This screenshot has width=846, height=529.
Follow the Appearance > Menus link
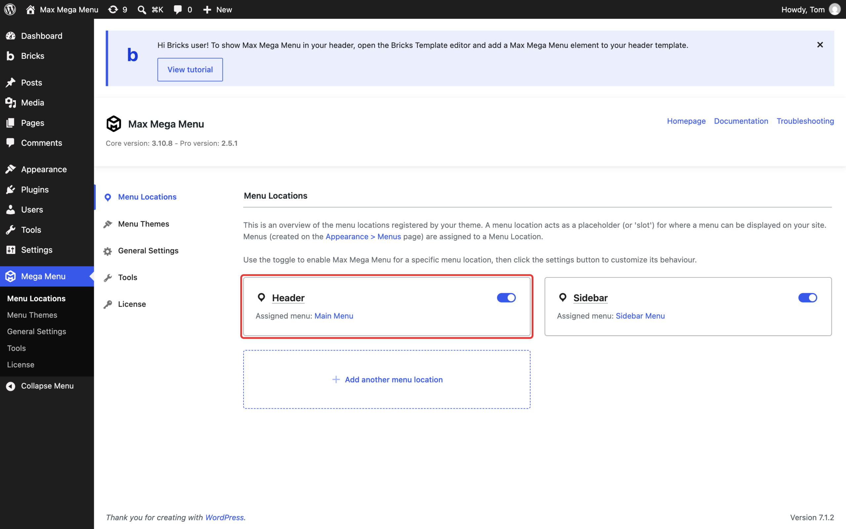pyautogui.click(x=363, y=236)
